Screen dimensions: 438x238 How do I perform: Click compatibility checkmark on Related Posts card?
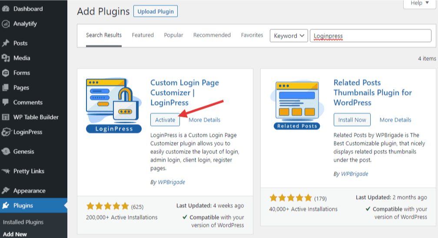click(368, 209)
